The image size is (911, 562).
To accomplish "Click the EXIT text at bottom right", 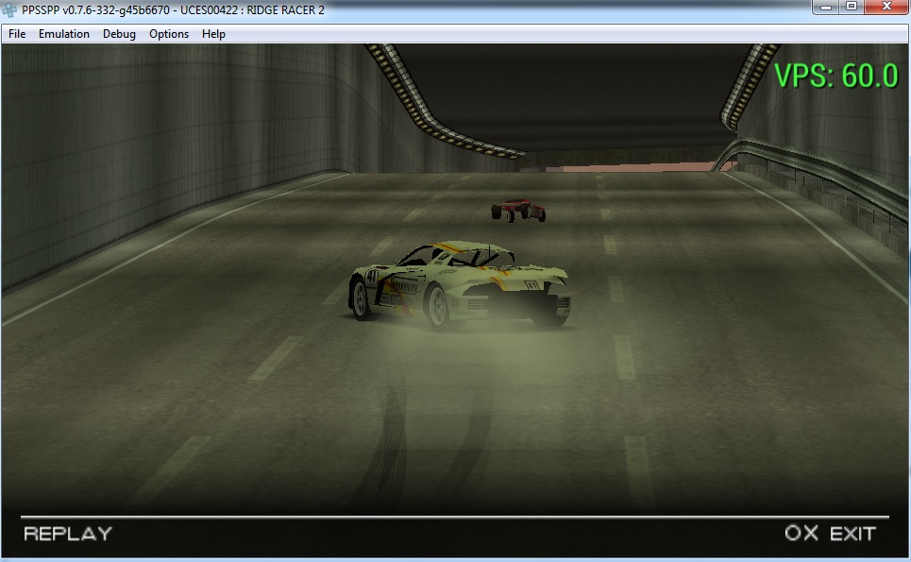I will tap(852, 534).
